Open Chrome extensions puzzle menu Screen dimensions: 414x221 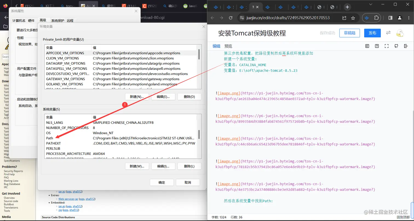(376, 18)
